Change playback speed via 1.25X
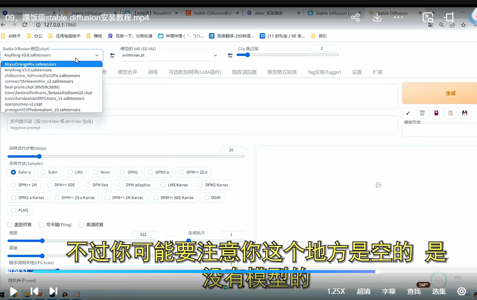Screen dimensions: 477x300 [x=336, y=291]
